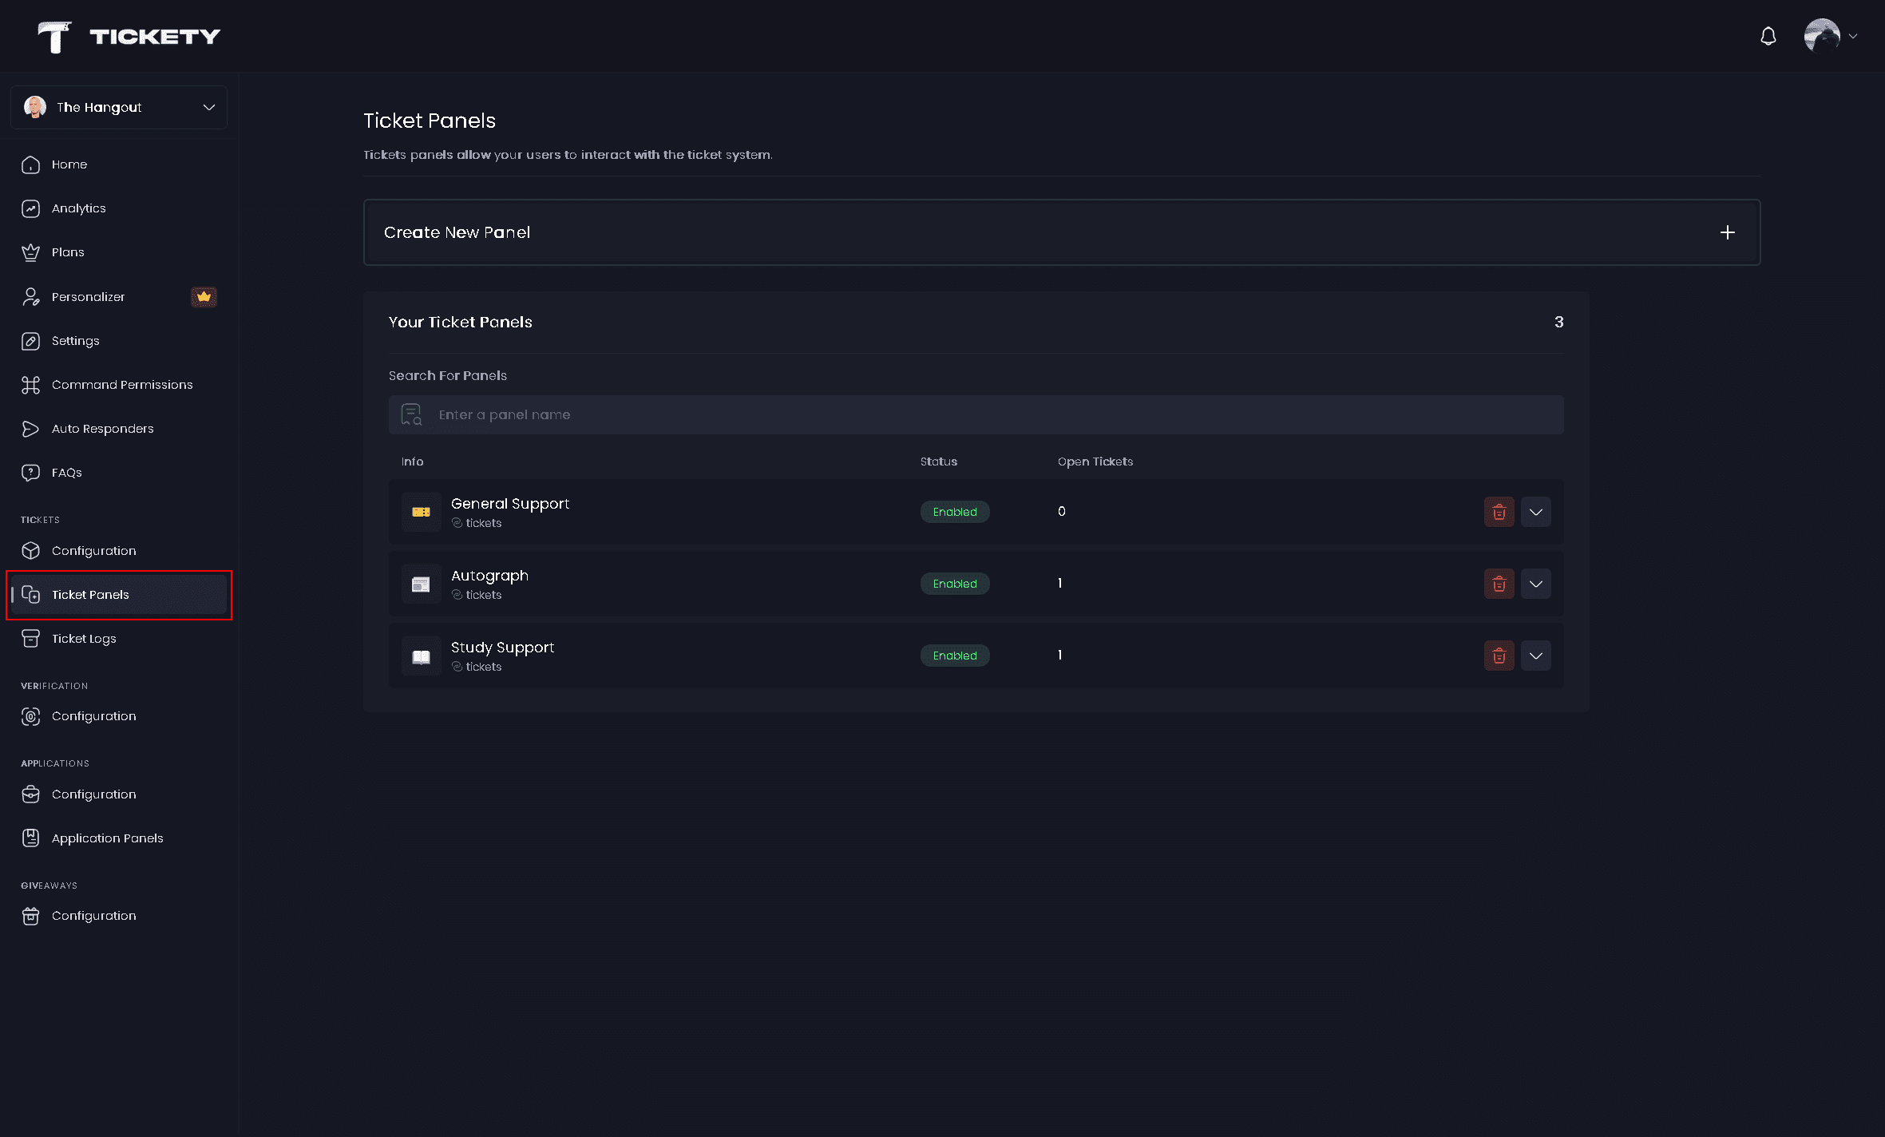Expand the Study Support panel options
The image size is (1885, 1137).
pos(1535,655)
